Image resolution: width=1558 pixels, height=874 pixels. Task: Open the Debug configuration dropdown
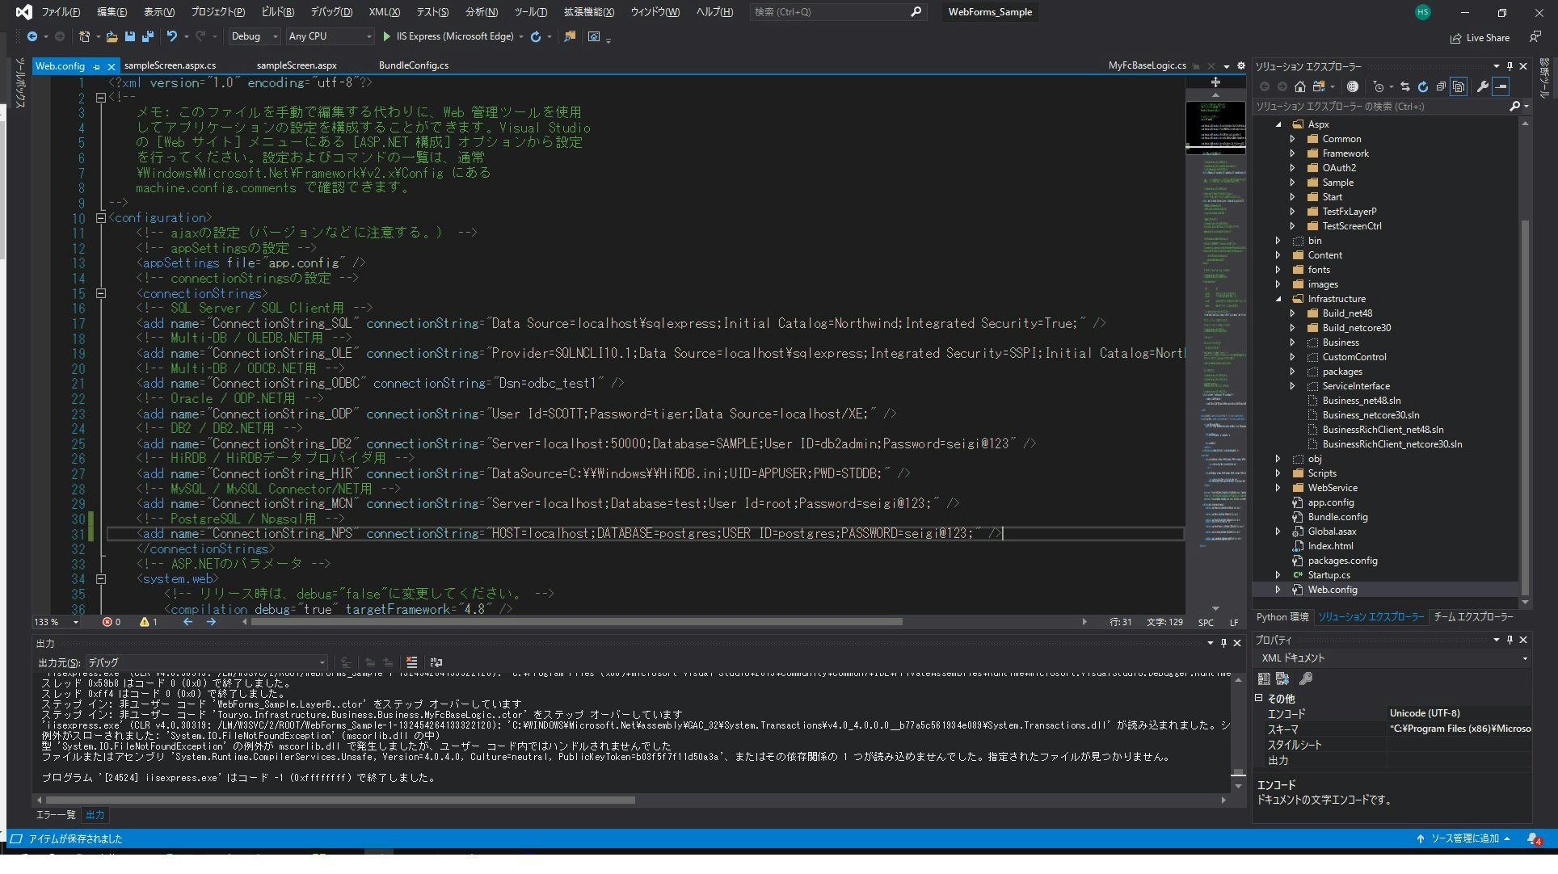click(x=254, y=36)
